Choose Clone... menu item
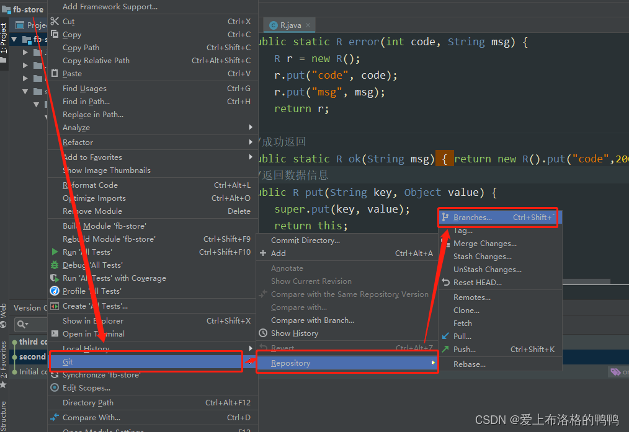 click(x=466, y=310)
